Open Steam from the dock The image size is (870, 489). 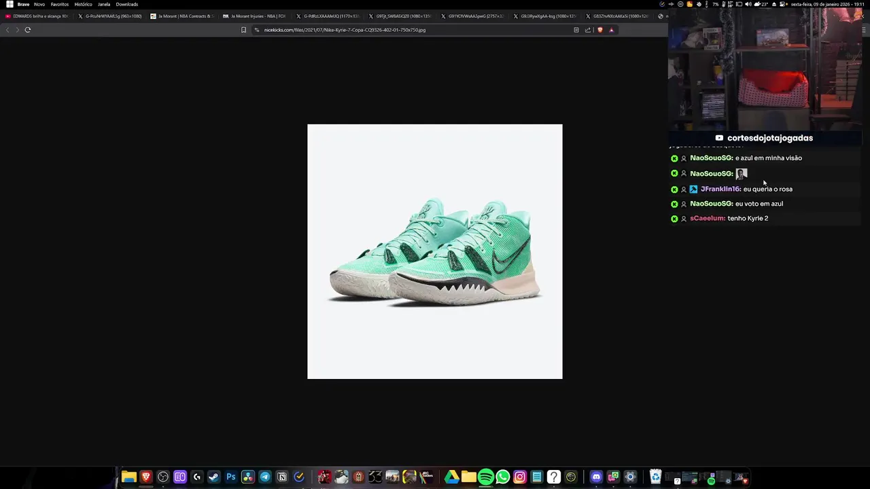click(x=213, y=477)
